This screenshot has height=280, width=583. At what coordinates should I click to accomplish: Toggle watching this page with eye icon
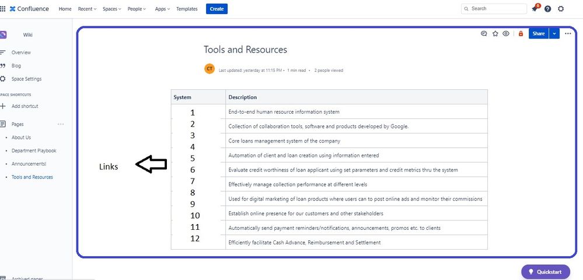505,33
